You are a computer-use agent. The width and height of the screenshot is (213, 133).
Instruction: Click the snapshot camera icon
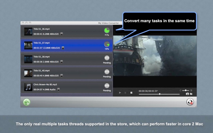[187, 94]
